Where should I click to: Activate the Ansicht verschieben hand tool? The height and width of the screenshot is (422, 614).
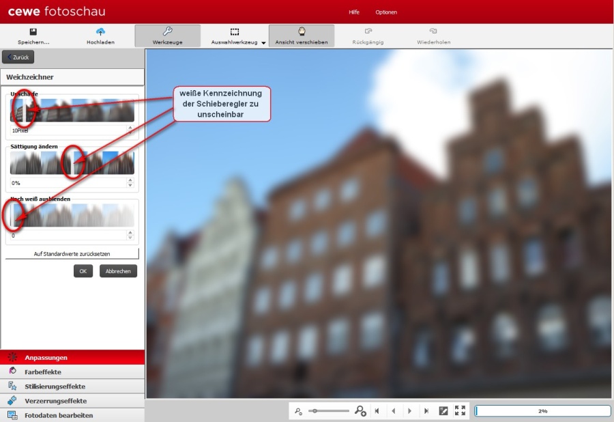point(302,36)
